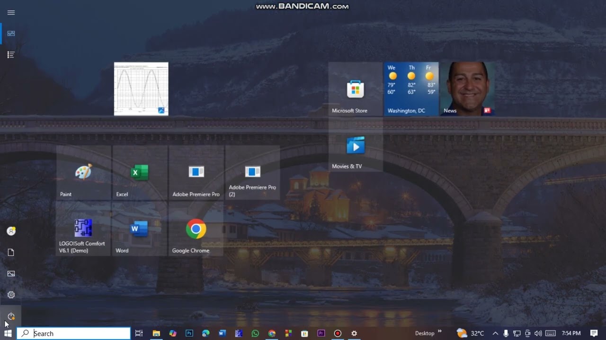Open the Paint tile
Screen dimensions: 606x340
(x=84, y=172)
